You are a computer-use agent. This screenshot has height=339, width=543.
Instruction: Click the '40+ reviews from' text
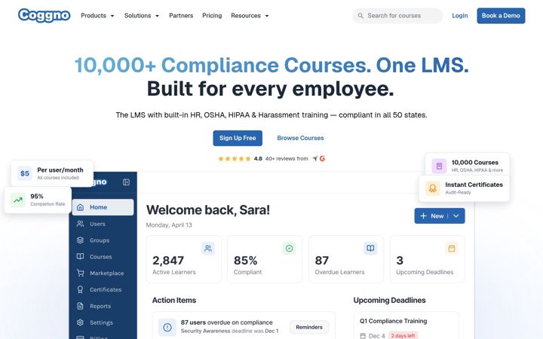coord(287,158)
